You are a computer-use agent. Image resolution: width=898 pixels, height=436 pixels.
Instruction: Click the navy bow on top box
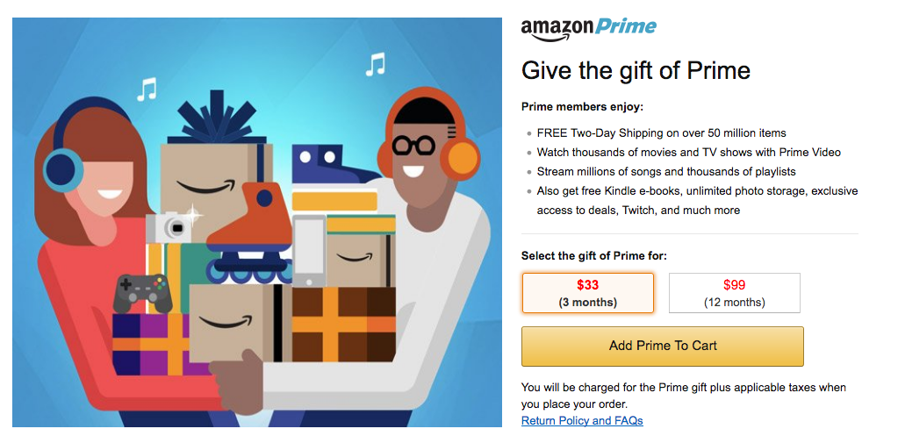coord(217,119)
